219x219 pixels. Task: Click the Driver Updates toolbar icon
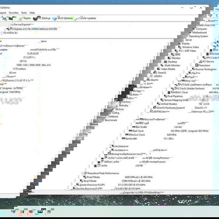pos(77,18)
